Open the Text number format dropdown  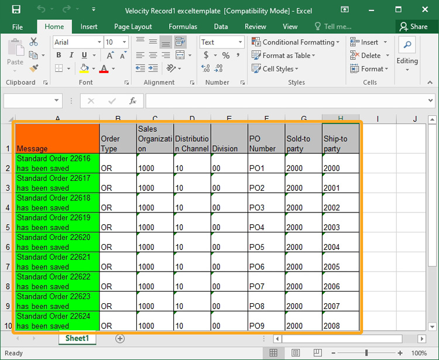240,42
